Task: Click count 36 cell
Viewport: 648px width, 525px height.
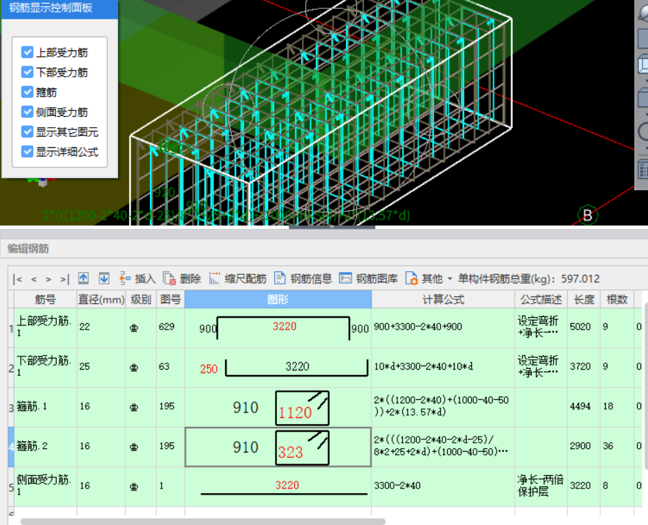Action: 617,446
